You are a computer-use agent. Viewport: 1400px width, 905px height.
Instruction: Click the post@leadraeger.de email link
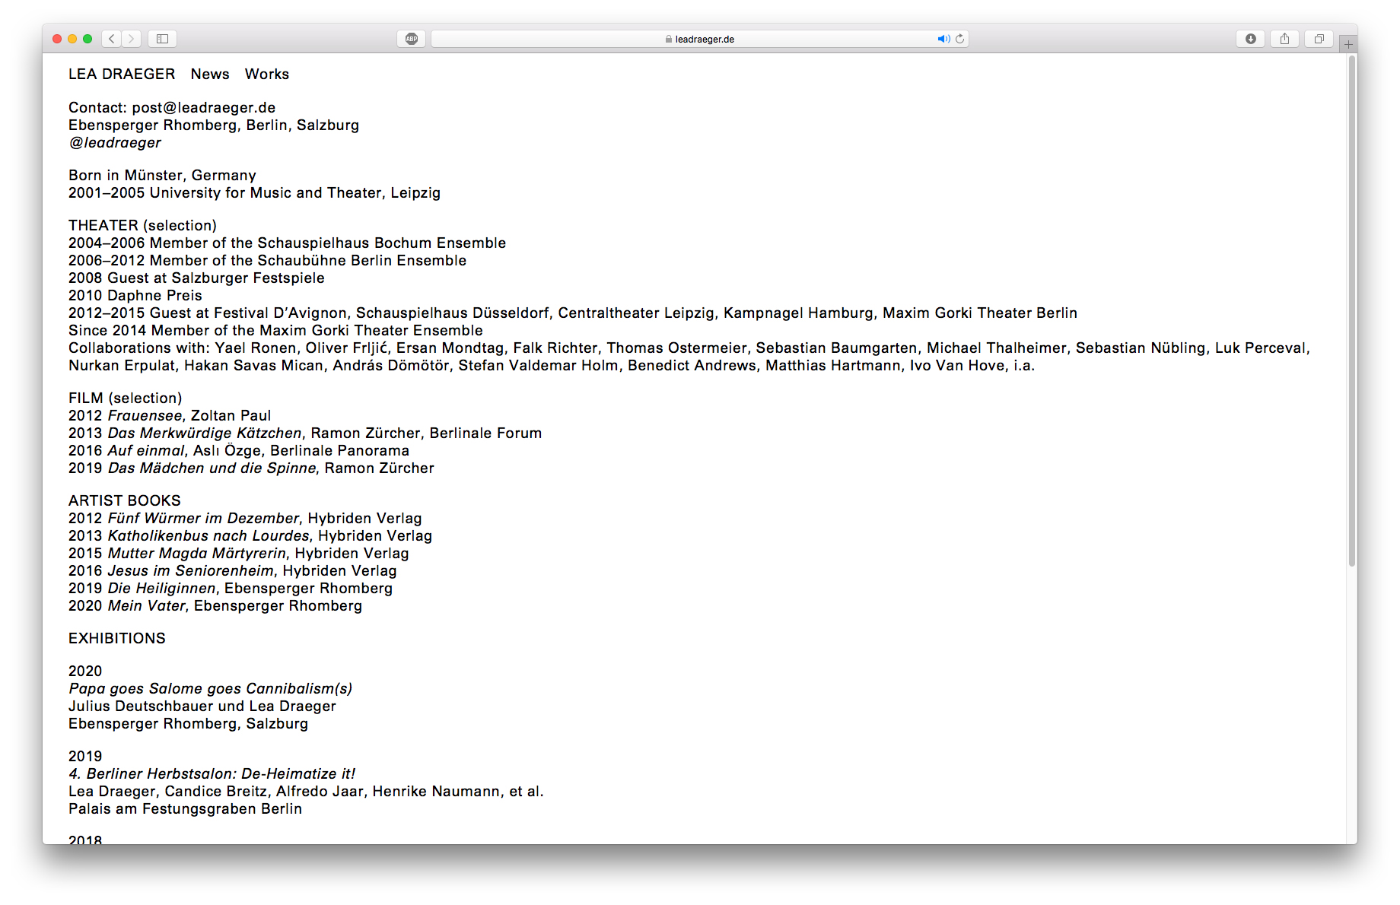coord(204,107)
